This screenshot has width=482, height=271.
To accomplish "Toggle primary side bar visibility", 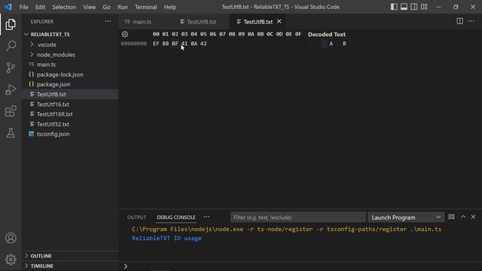I will click(394, 7).
